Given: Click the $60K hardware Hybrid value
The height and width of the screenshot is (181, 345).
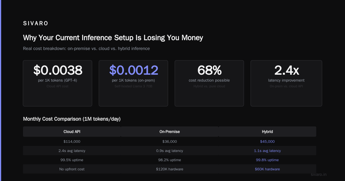Looking at the screenshot, I should pos(267,169).
